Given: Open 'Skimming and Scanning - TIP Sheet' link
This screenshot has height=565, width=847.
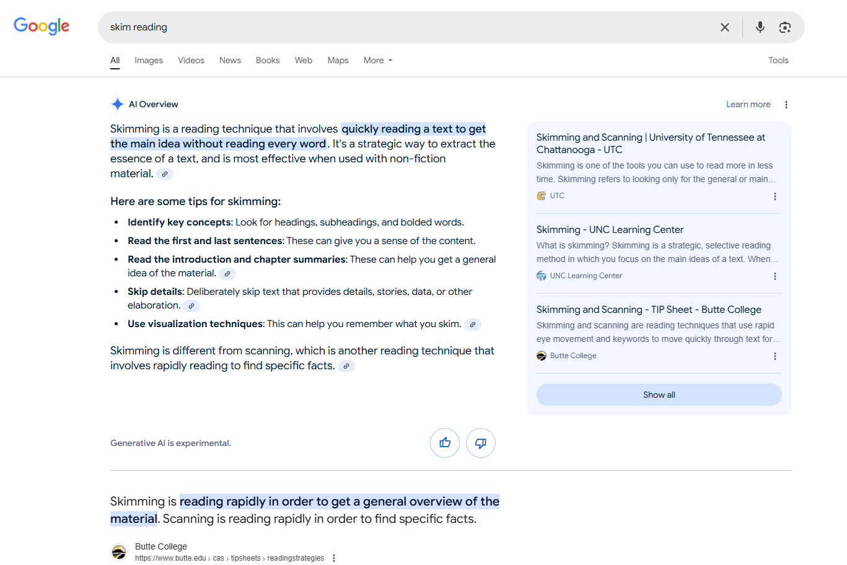Looking at the screenshot, I should pyautogui.click(x=649, y=309).
